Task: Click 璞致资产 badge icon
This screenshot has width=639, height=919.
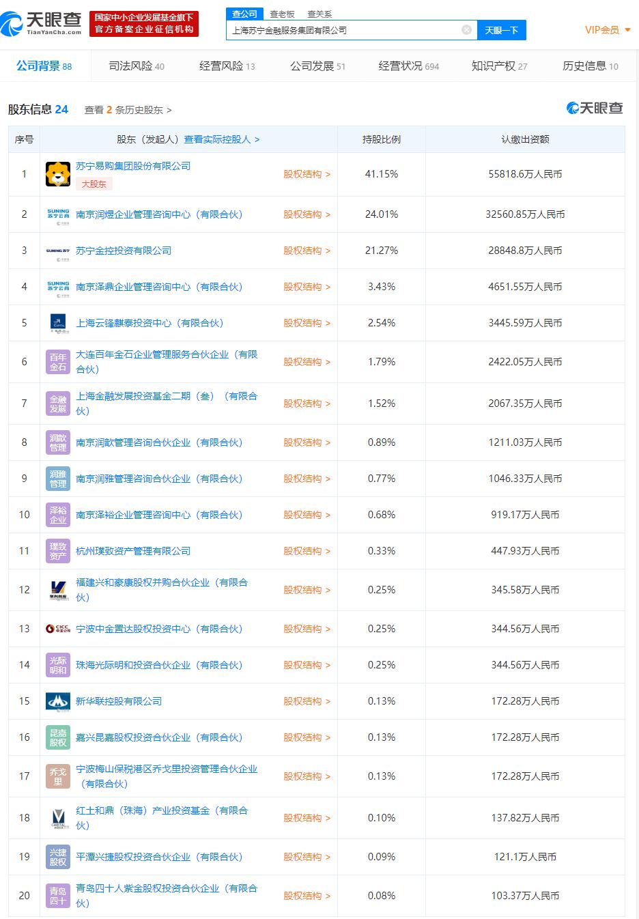Action: (58, 551)
